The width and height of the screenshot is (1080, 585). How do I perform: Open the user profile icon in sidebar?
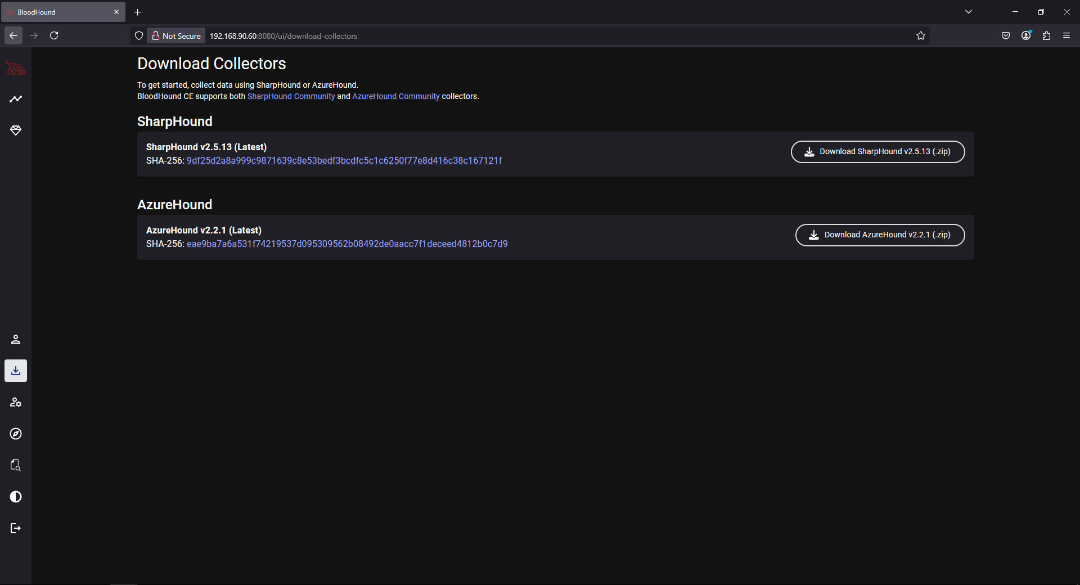pyautogui.click(x=16, y=339)
